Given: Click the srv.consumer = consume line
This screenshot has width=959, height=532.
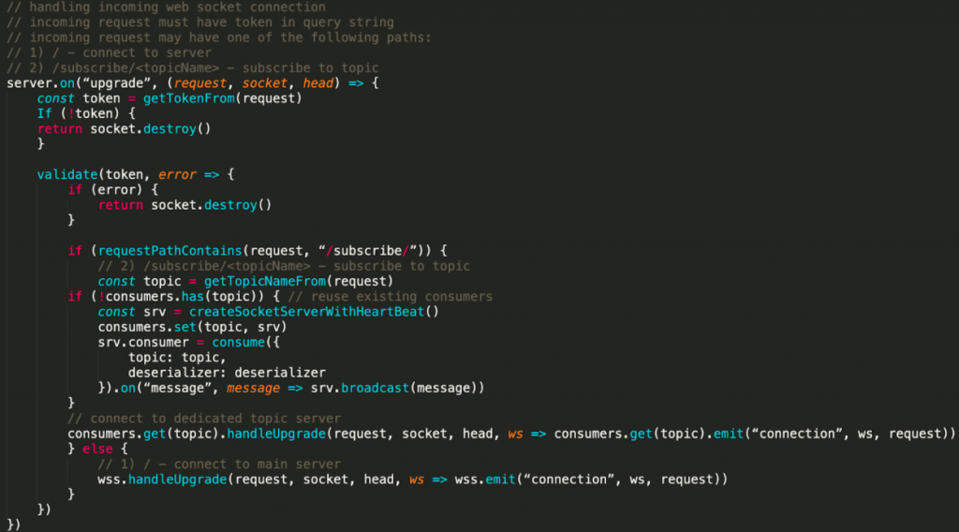Looking at the screenshot, I should click(x=189, y=343).
